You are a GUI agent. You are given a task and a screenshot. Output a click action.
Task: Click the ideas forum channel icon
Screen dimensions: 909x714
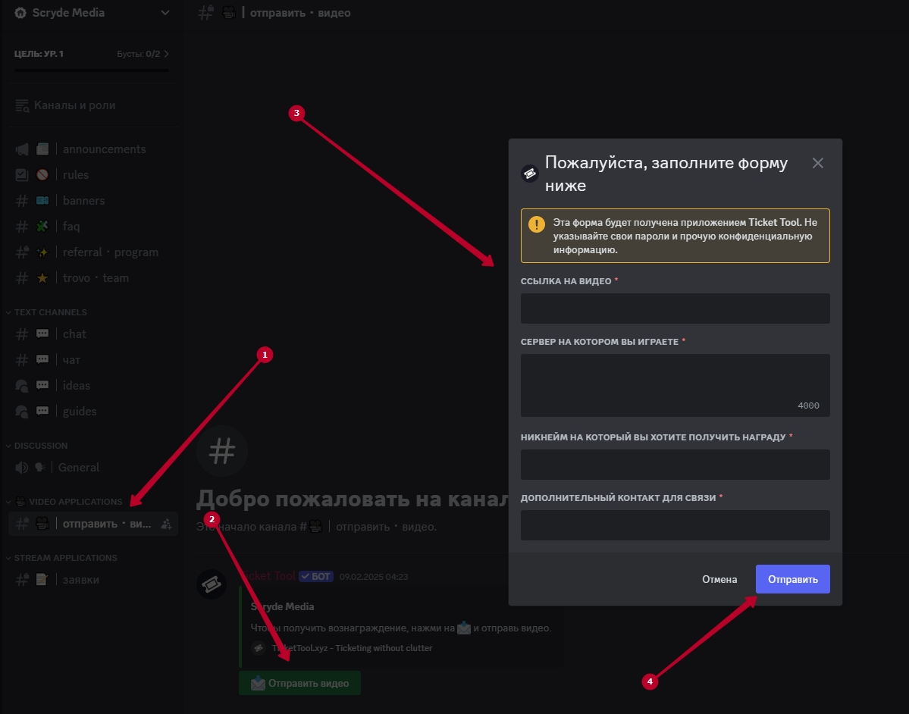tap(22, 386)
